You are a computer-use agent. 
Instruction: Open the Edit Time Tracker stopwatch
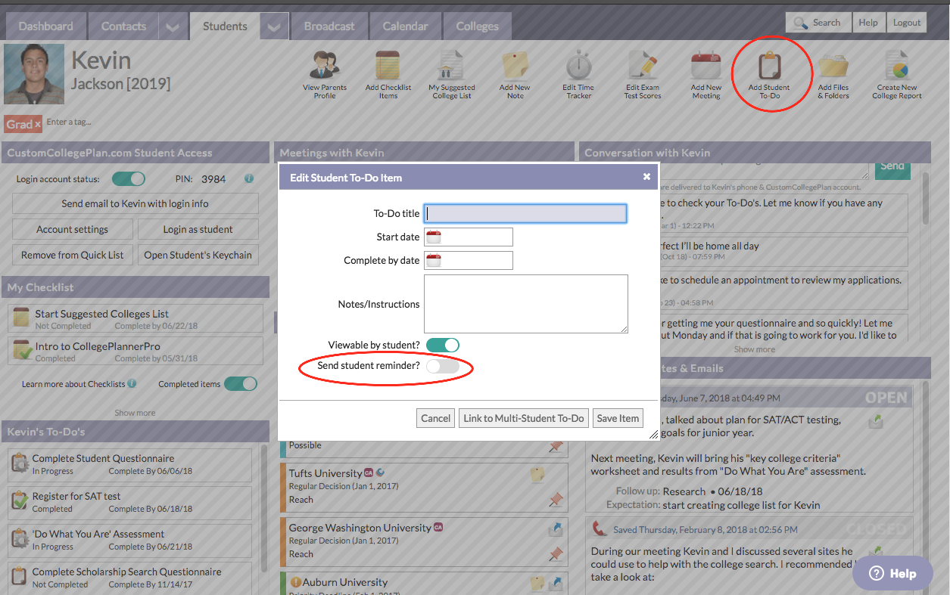579,66
